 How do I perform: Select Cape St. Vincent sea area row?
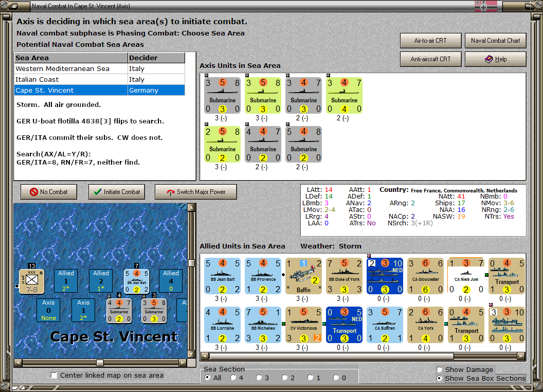tap(99, 90)
